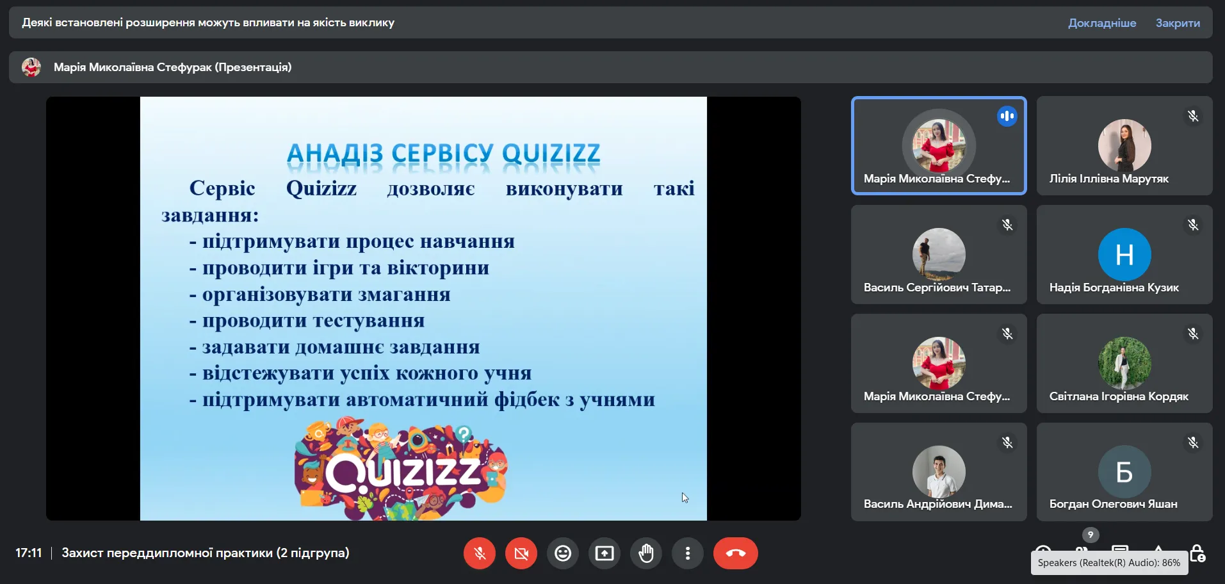Click the name label Надія Богданівна Кузик
This screenshot has width=1225, height=584.
[1114, 288]
